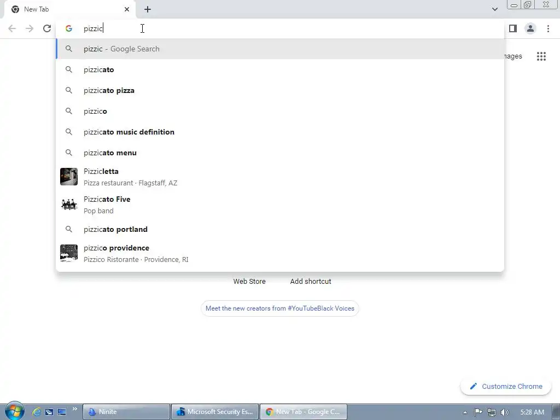
Task: Select the New Tab tab
Action: click(69, 9)
